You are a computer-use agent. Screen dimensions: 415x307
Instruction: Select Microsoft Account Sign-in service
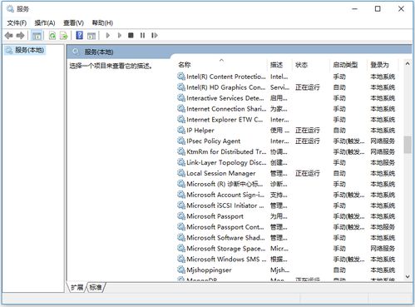pyautogui.click(x=287, y=195)
